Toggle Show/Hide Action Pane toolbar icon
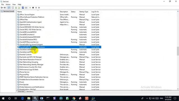179x101 pixels. point(26,8)
